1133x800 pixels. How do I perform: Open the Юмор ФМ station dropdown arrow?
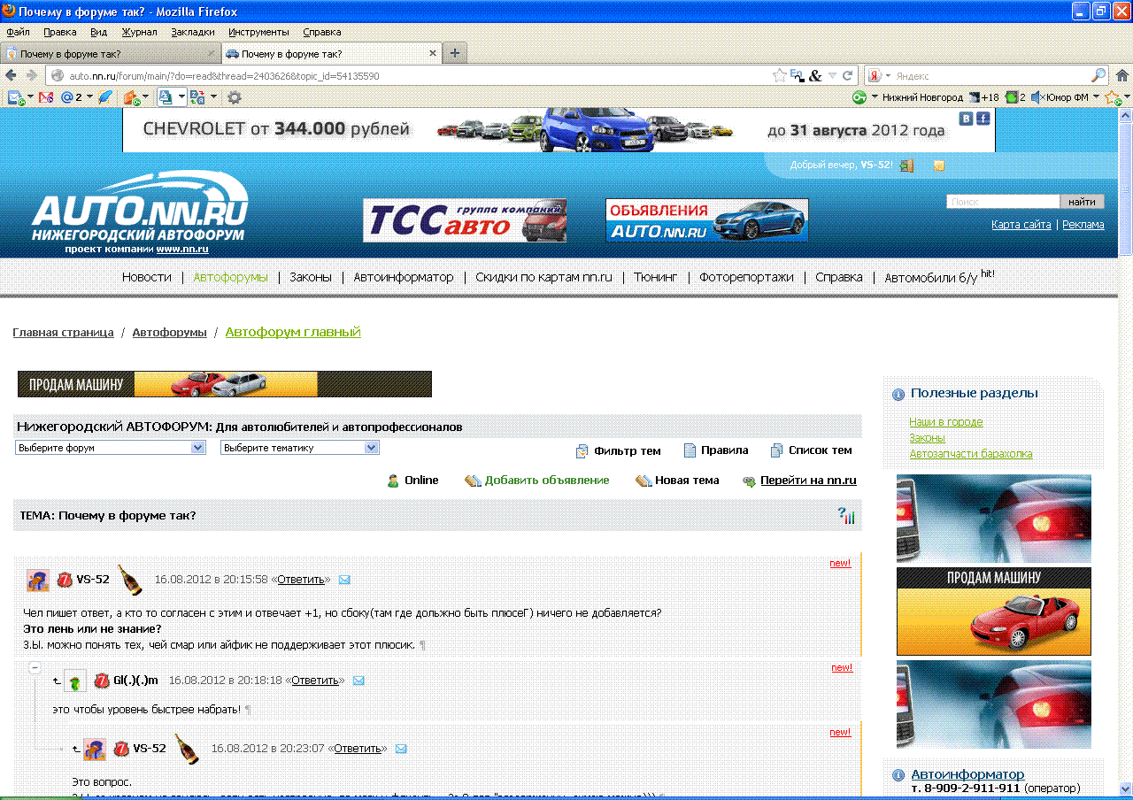[x=1096, y=97]
